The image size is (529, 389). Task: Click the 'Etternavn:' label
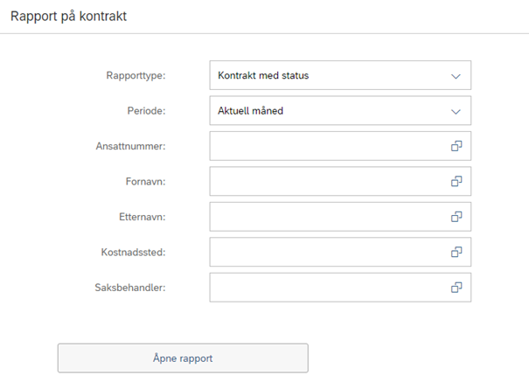tap(143, 217)
